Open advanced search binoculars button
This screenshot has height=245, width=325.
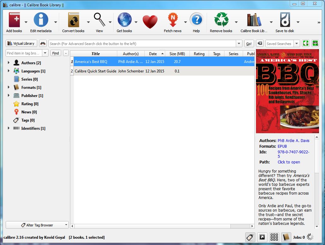[43, 43]
